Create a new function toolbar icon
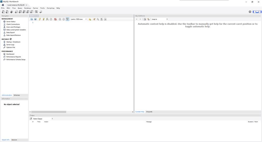The height and width of the screenshot is (142, 262). pyautogui.click(x=32, y=12)
